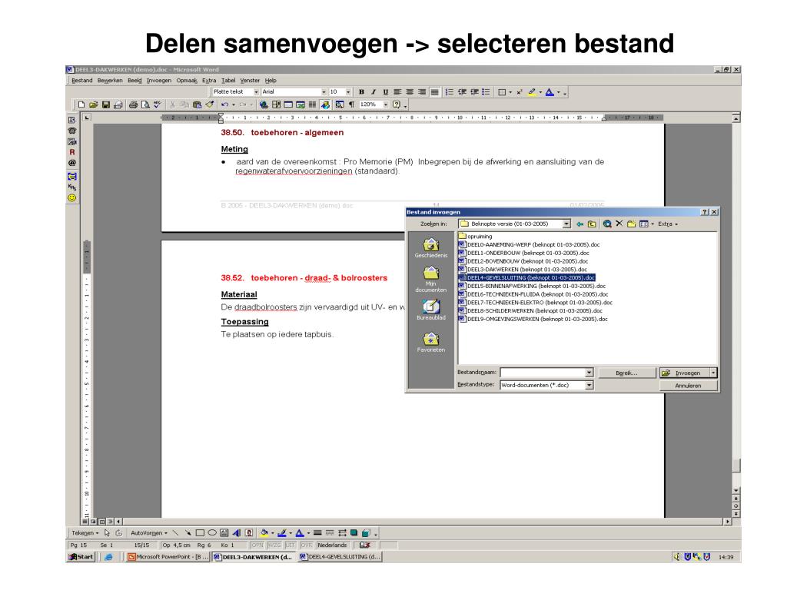787x590 pixels.
Task: Open Geschiedenis location in dialog sidebar
Action: (x=430, y=248)
